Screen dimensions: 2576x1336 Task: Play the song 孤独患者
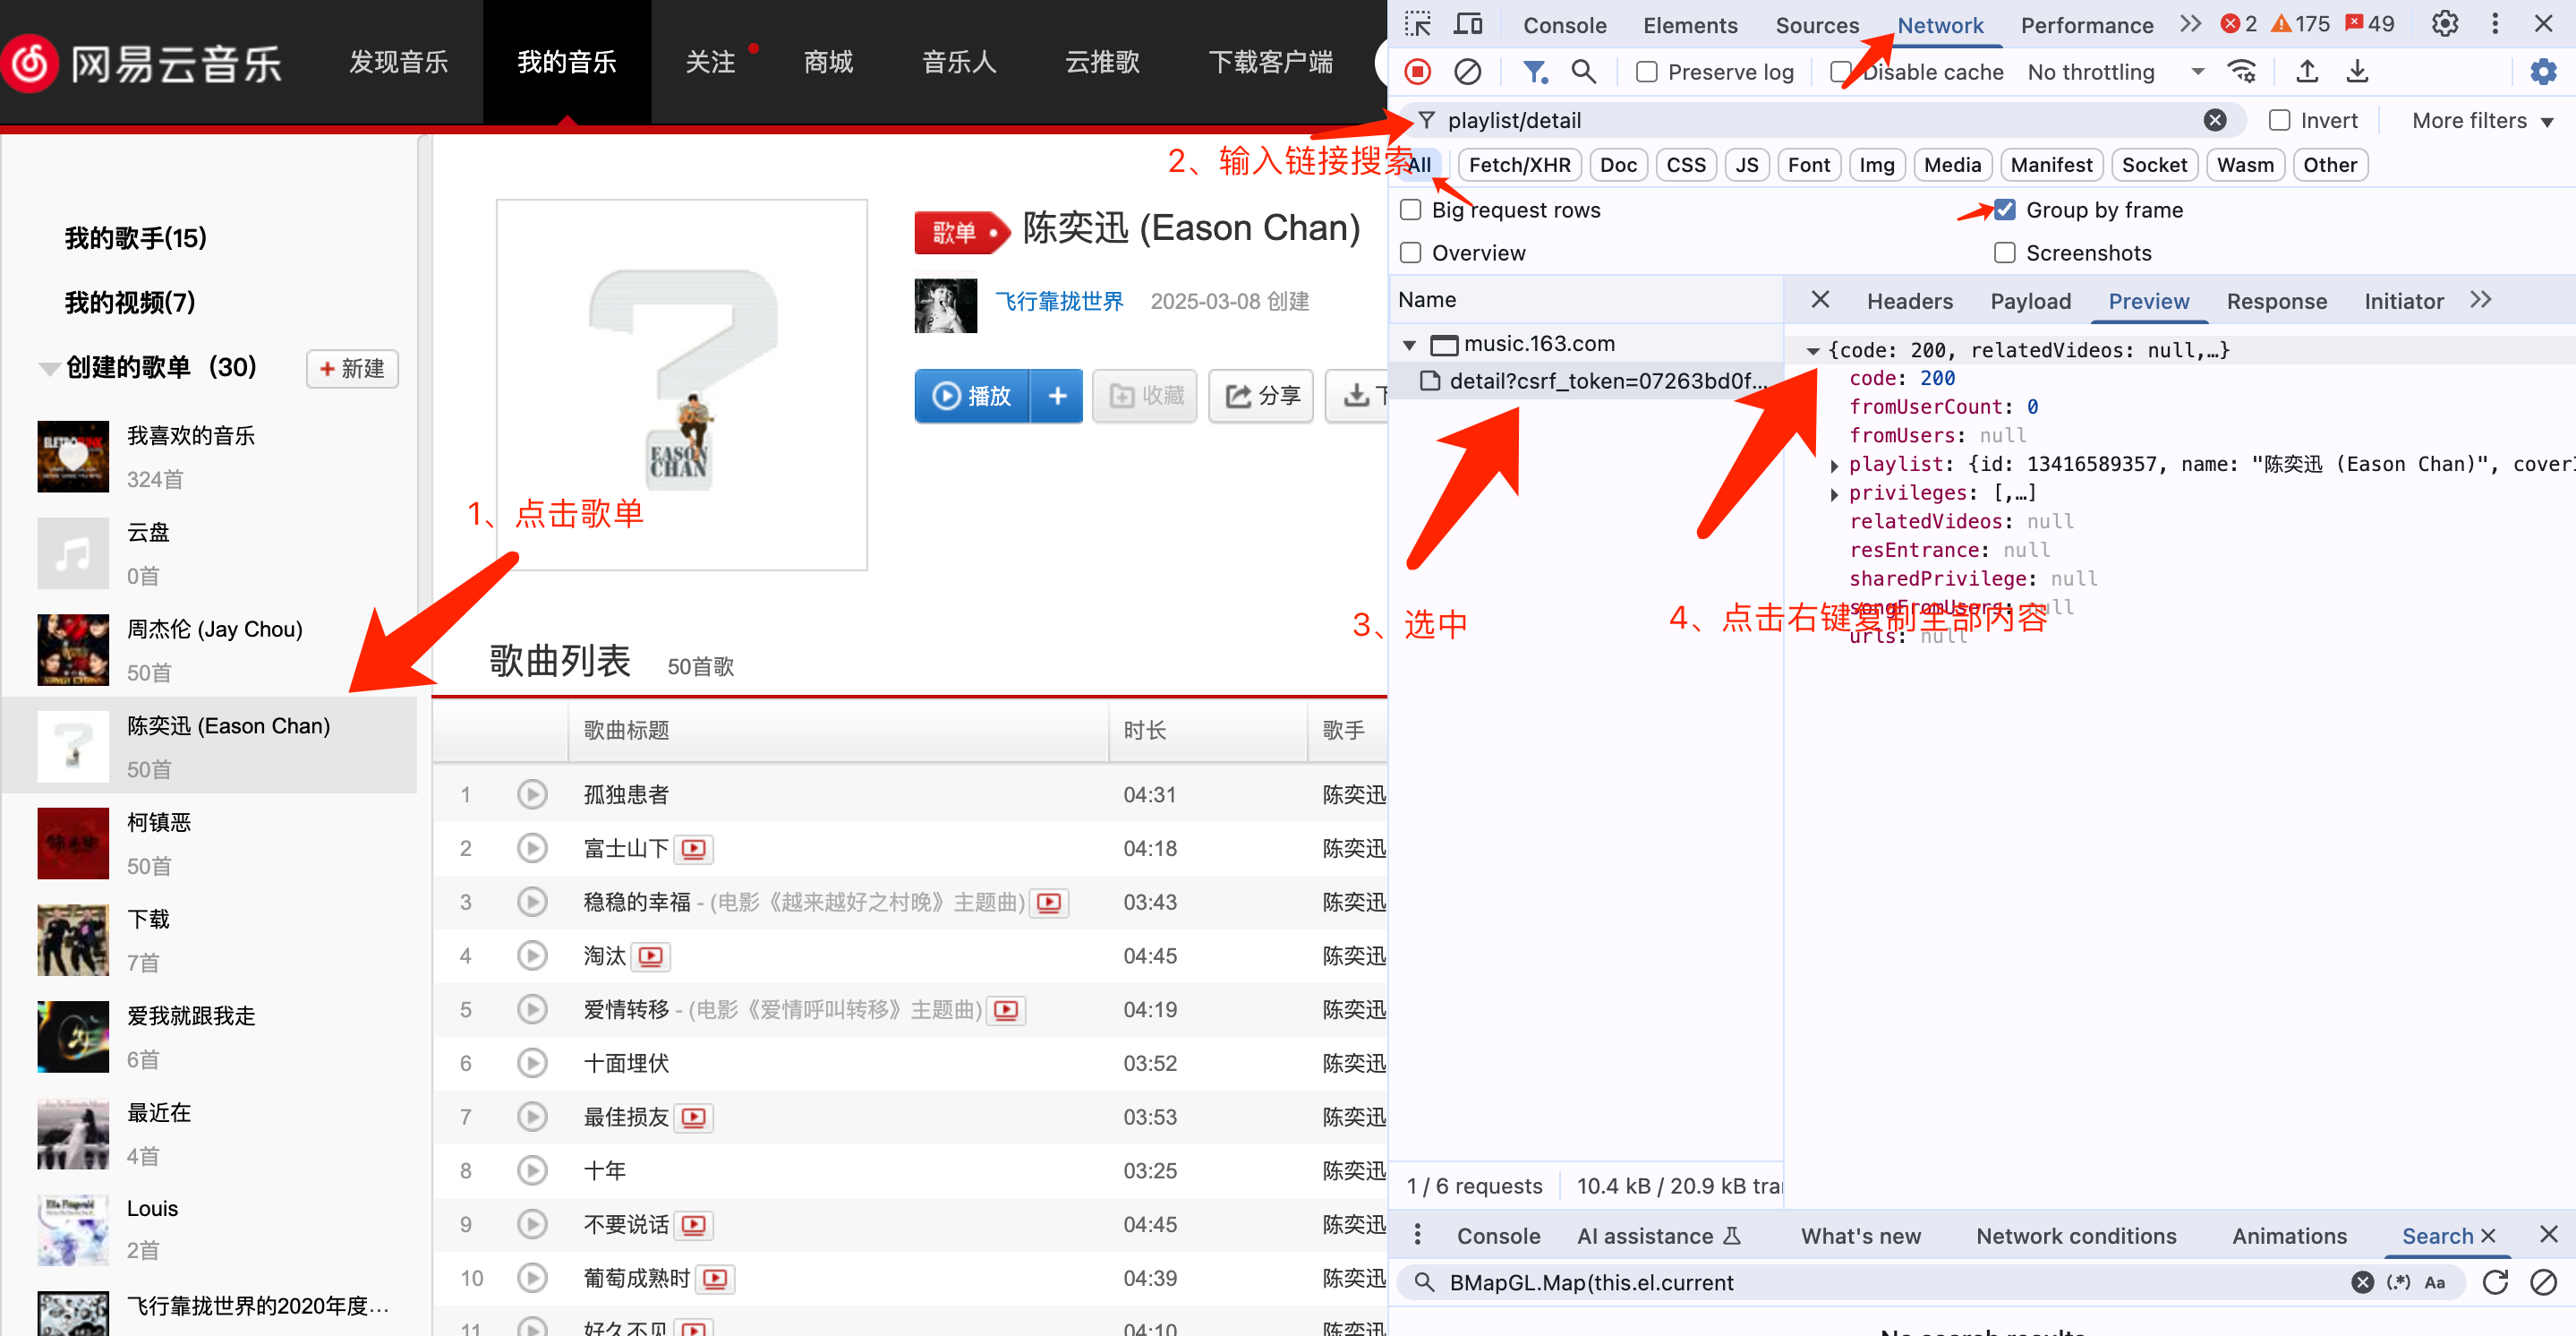pos(532,794)
